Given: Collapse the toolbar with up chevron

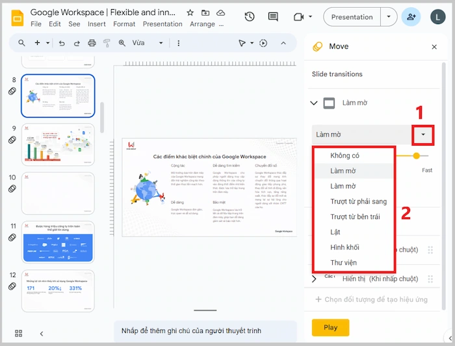Looking at the screenshot, I should pyautogui.click(x=283, y=43).
